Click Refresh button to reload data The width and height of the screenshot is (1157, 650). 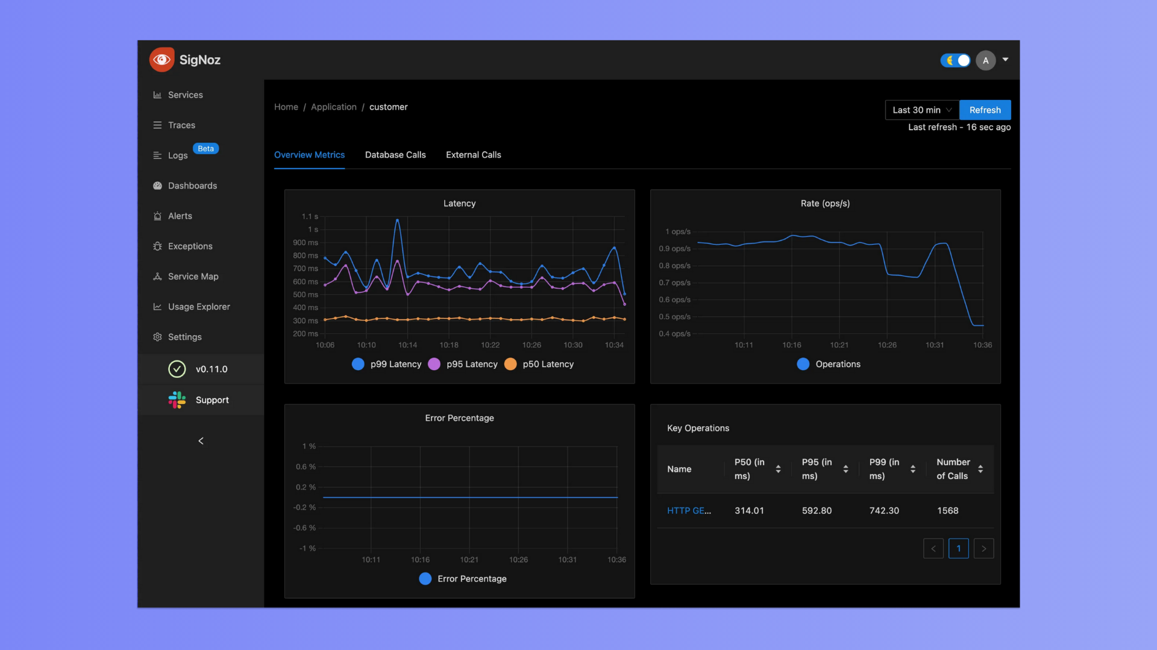click(985, 110)
